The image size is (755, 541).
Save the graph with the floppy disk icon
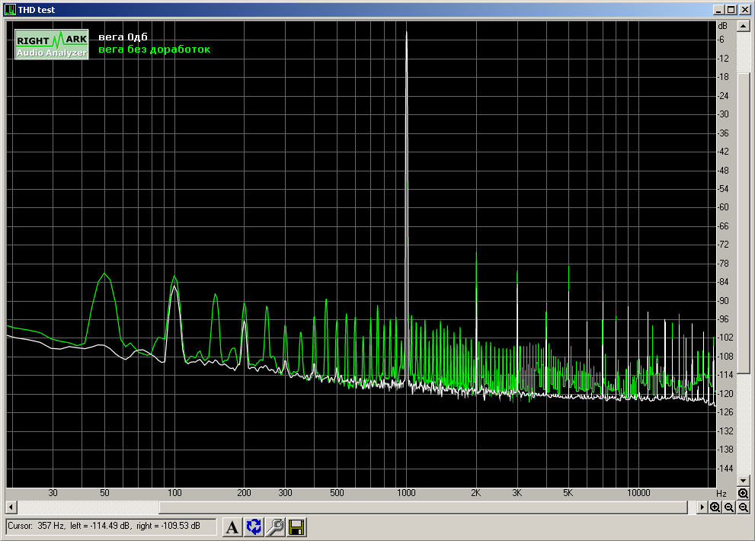tap(296, 527)
